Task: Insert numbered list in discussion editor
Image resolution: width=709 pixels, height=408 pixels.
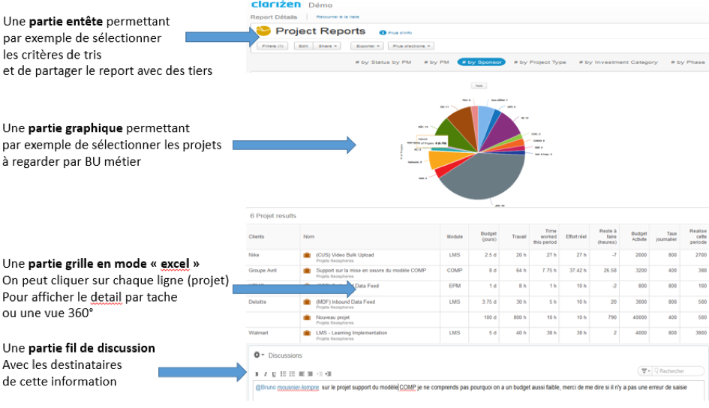Action: coord(292,374)
